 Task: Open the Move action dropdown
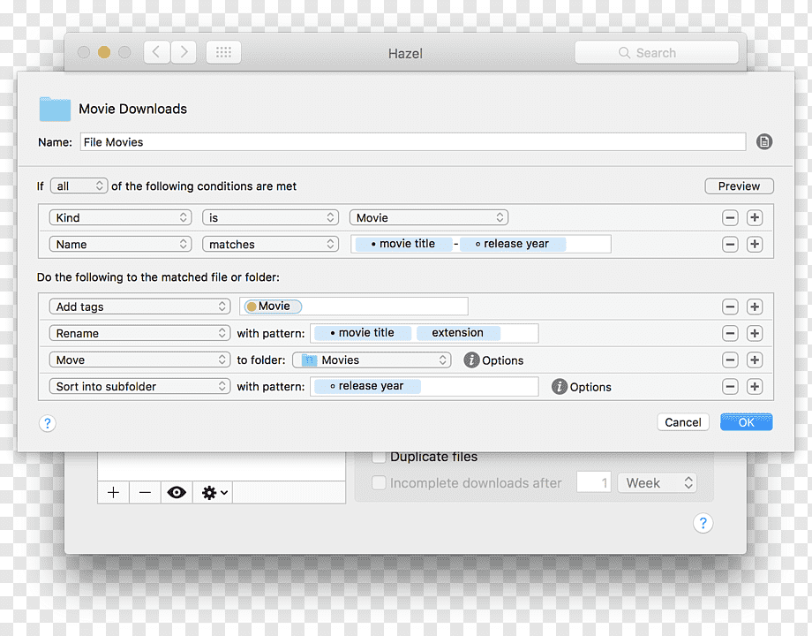click(139, 360)
